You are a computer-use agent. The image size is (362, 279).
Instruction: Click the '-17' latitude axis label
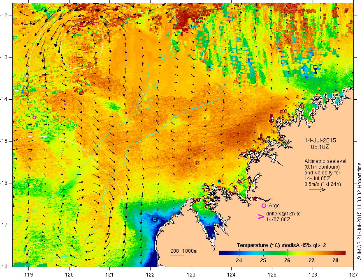(x=4, y=225)
